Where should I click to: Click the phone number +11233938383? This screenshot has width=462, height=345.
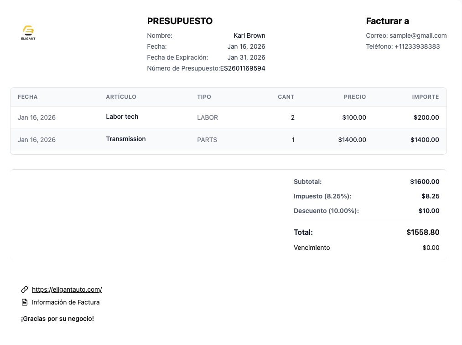(x=417, y=46)
